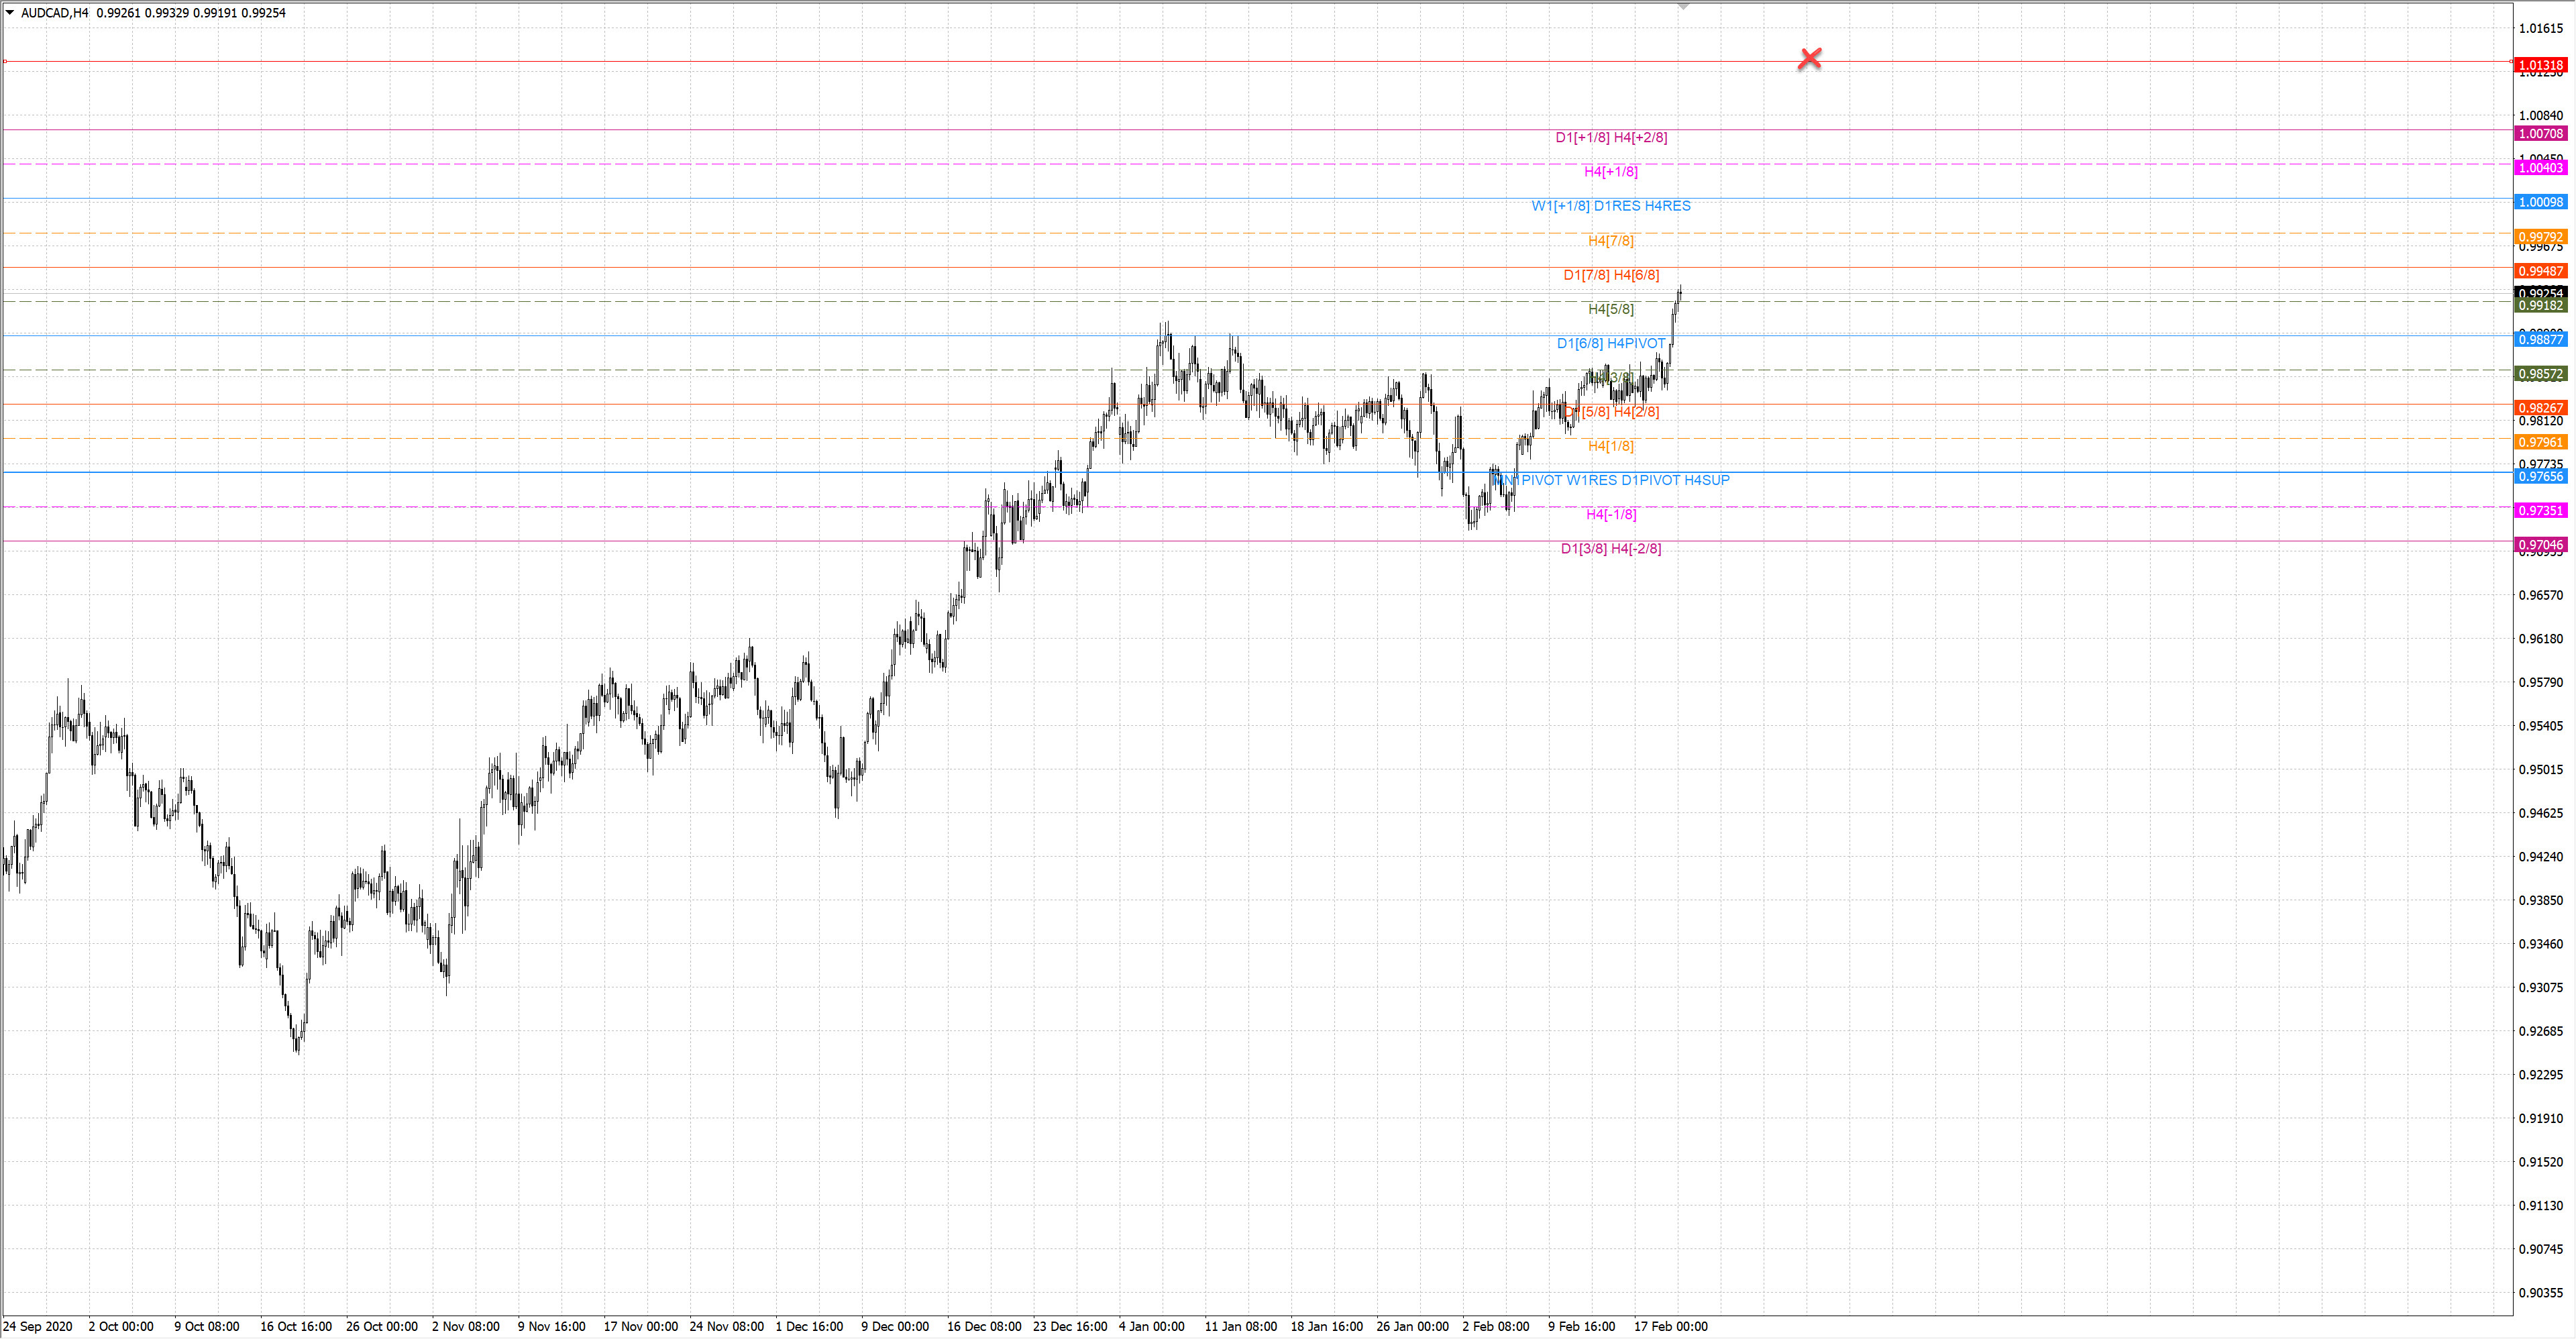Click the chart shift triangle at top
Screen dimensions: 2576x1339
click(1683, 7)
